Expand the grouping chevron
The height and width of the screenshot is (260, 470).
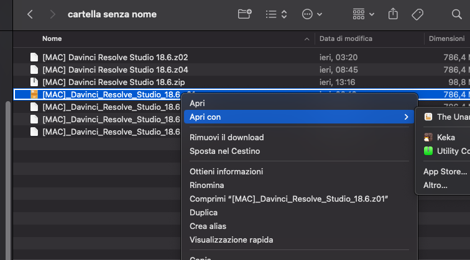[372, 14]
